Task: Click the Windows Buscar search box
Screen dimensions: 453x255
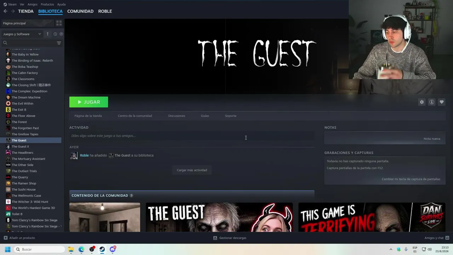Action: 40,249
